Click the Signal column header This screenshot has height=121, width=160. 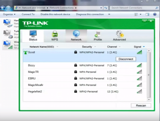(x=137, y=47)
